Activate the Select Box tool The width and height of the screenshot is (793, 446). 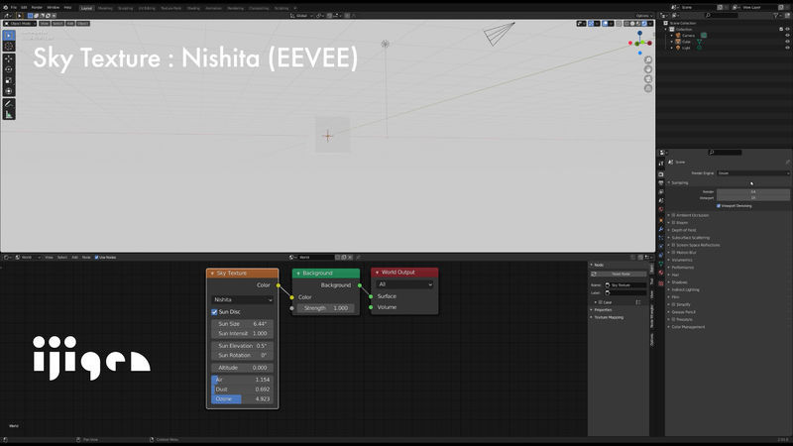point(9,36)
